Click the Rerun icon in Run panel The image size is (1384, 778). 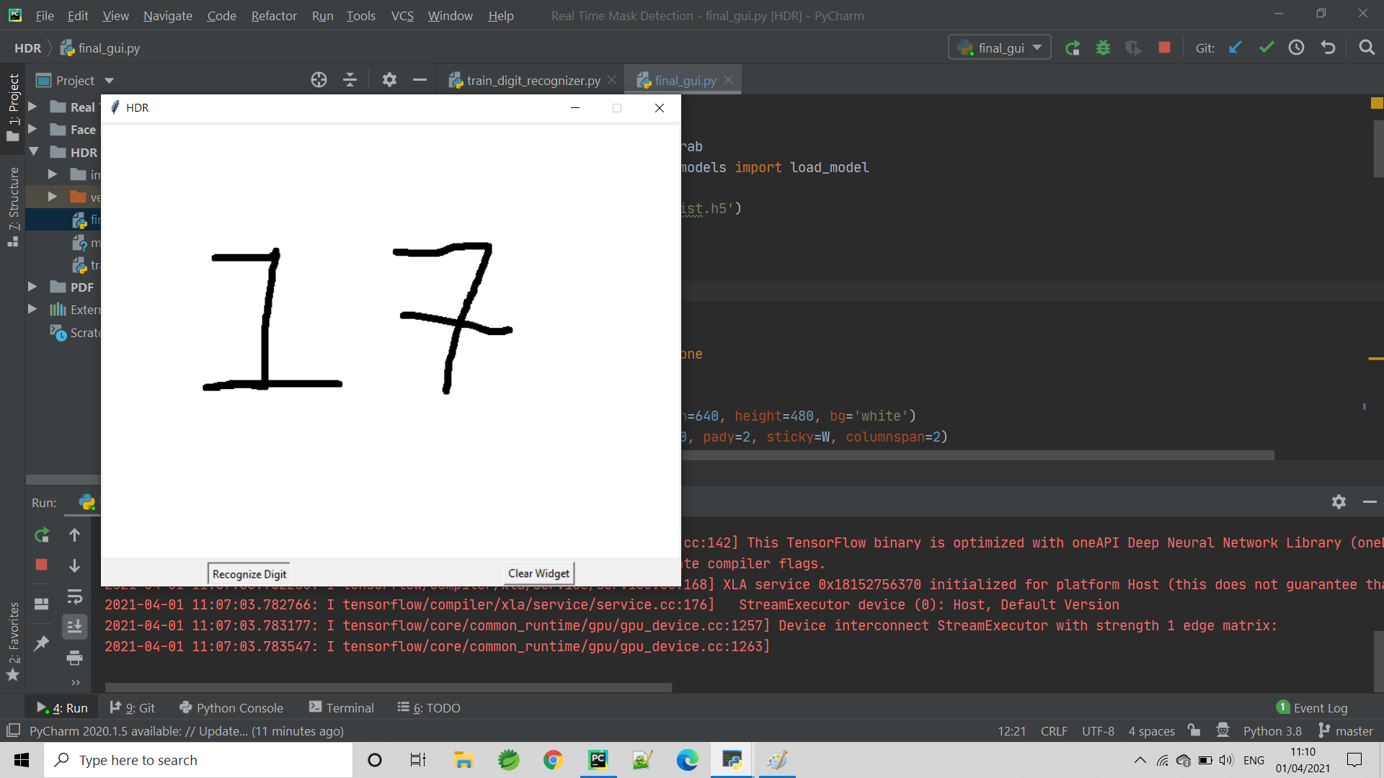tap(42, 535)
